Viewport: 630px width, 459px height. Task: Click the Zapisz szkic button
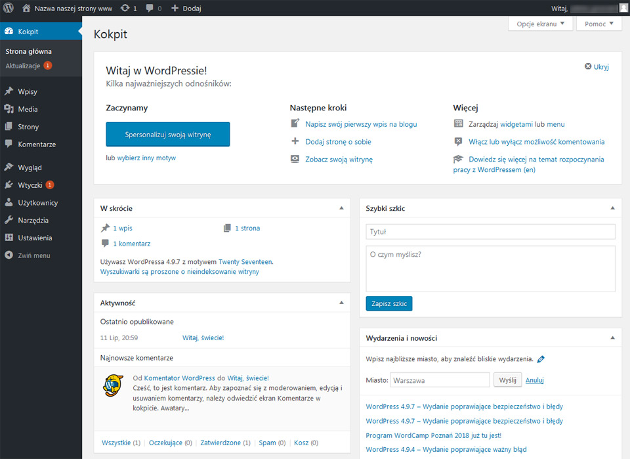pyautogui.click(x=389, y=303)
